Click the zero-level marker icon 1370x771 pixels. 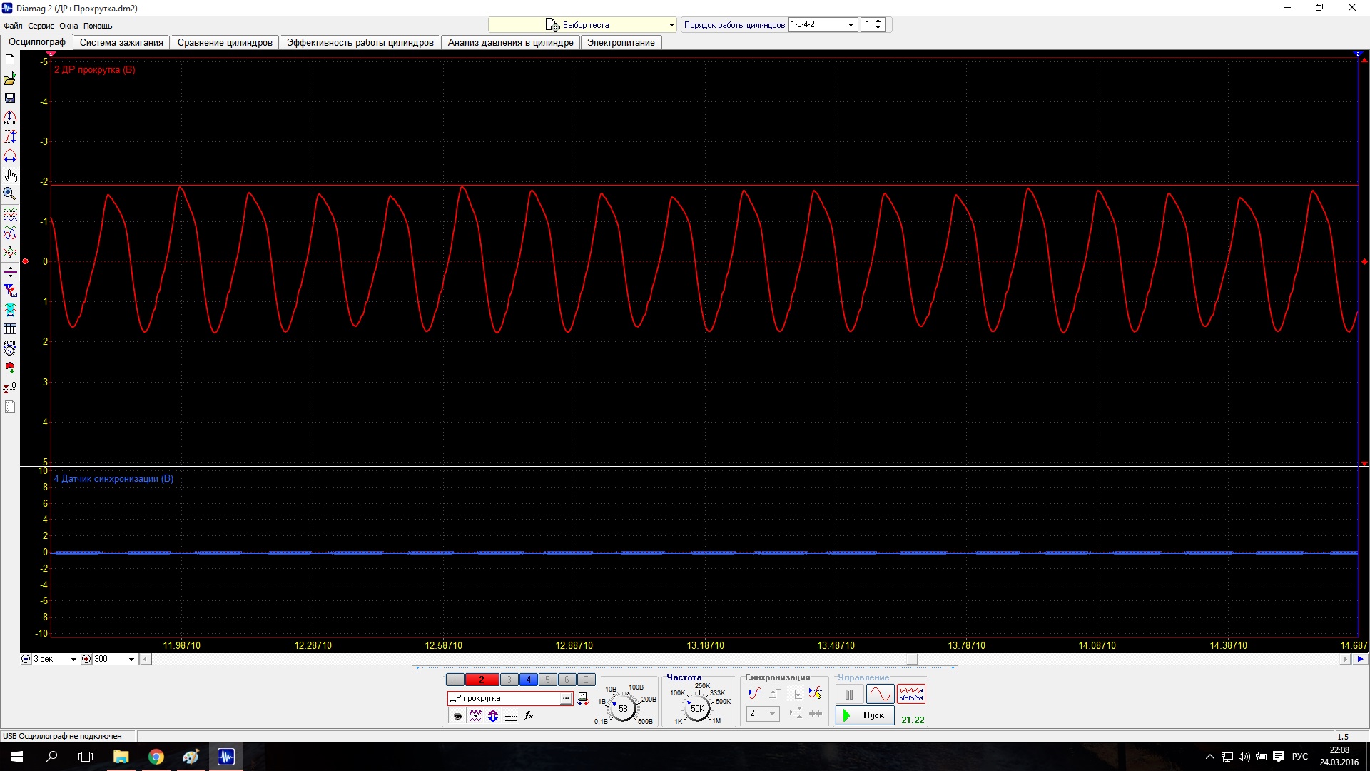click(10, 387)
